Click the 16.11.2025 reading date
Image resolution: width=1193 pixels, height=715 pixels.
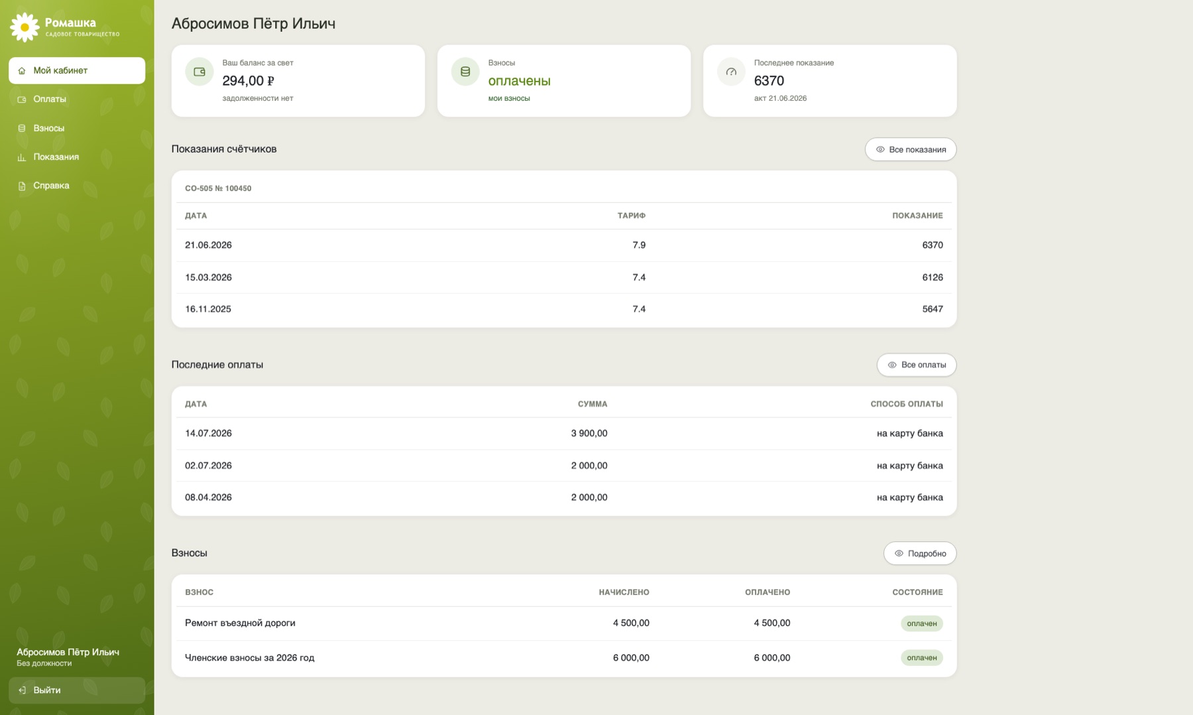tap(208, 309)
